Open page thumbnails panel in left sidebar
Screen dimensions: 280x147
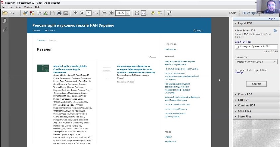[x=4, y=21]
